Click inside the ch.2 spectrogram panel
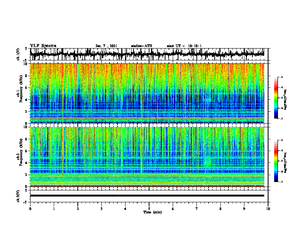 147,157
